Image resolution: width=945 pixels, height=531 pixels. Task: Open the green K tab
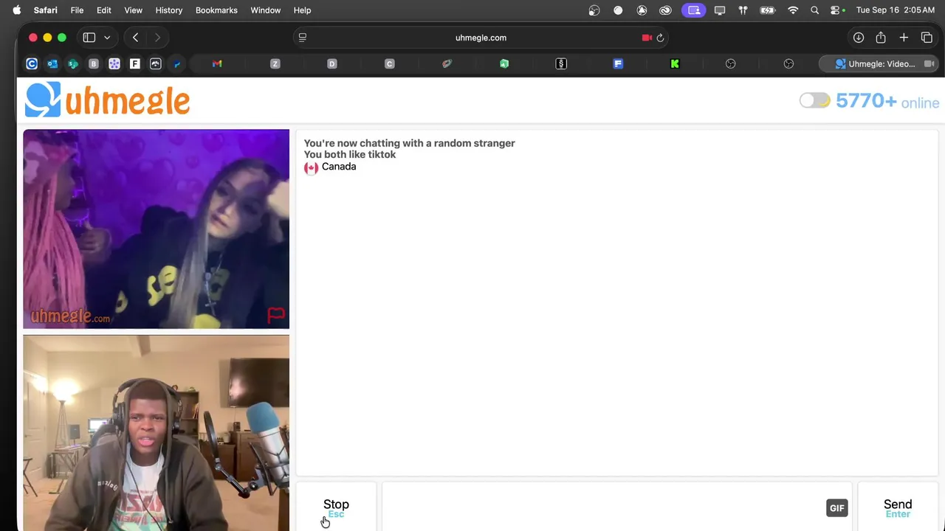[675, 64]
